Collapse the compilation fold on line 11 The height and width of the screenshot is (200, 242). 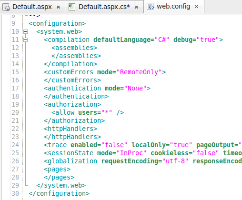25,40
